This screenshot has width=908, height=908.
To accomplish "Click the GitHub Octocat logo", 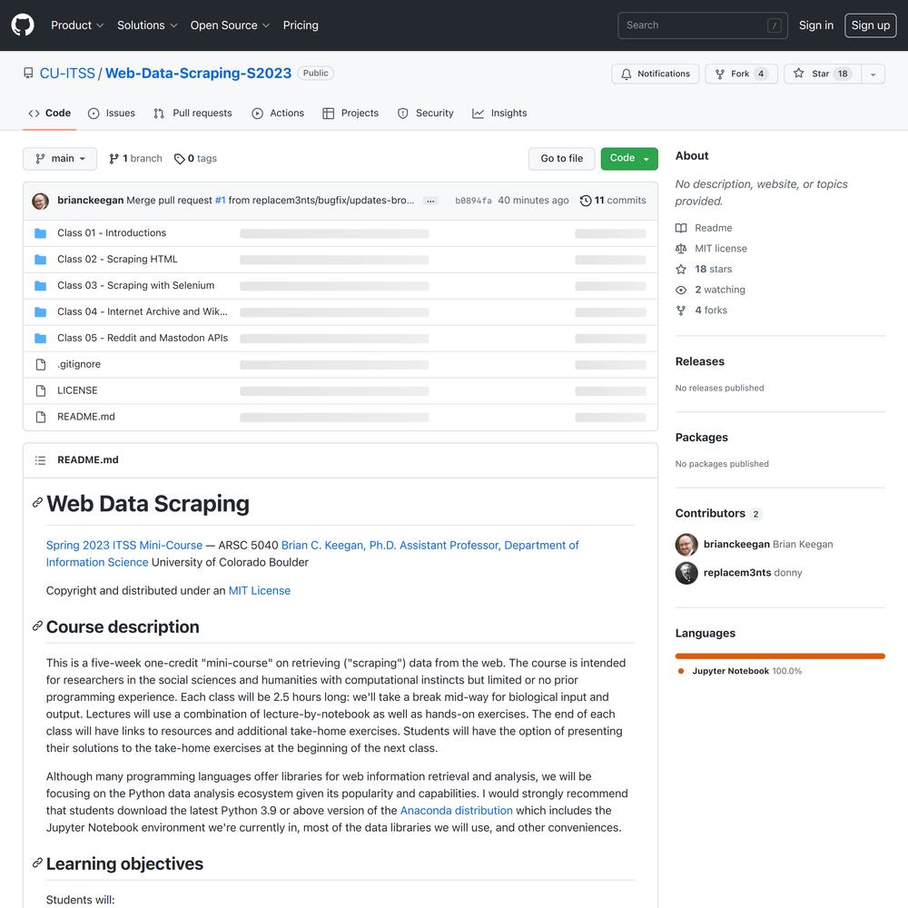I will coord(23,25).
